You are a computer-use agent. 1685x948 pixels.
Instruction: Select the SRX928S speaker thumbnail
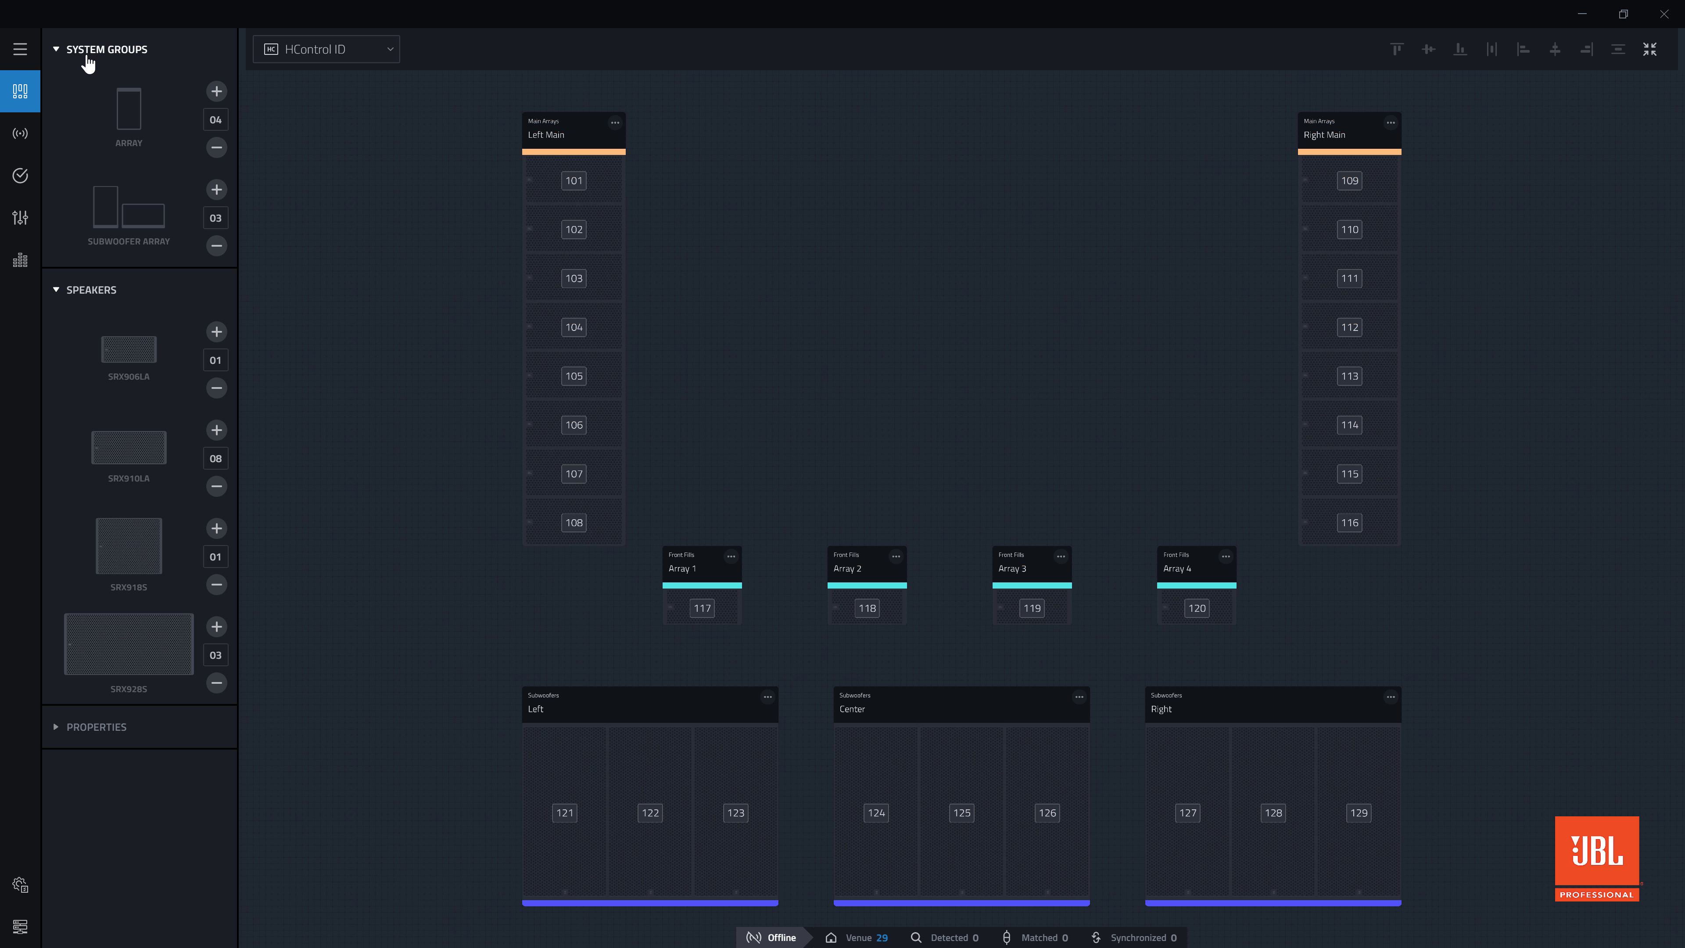(129, 644)
